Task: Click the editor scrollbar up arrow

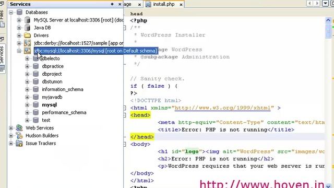Action: coord(328,20)
